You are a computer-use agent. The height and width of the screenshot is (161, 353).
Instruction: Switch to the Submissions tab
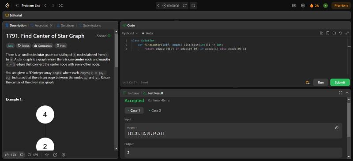90,26
